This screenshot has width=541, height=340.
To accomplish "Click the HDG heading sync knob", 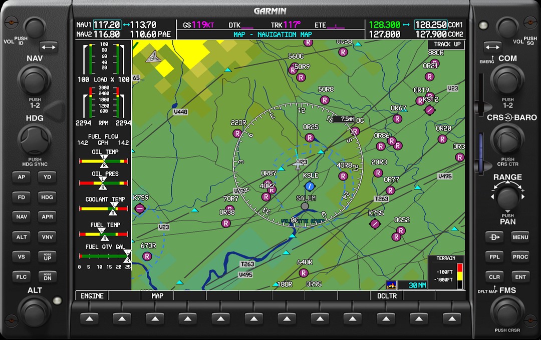I will pos(34,140).
